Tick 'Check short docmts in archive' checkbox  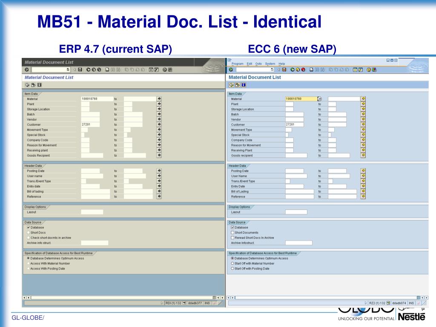(29, 238)
